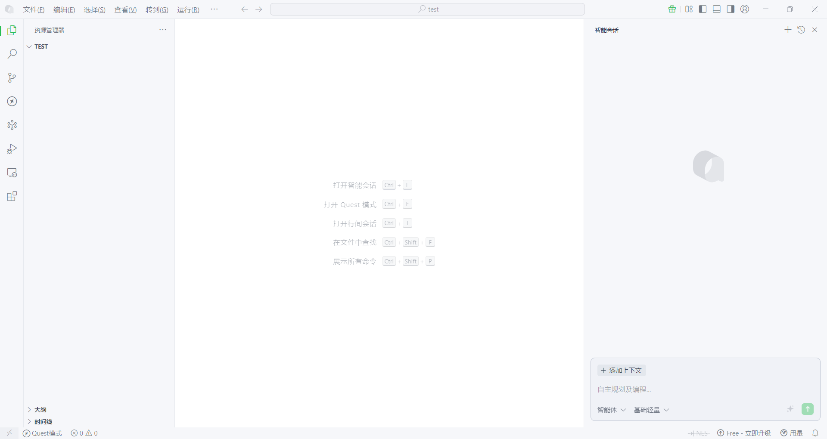
Task: Click the application logo icon at top left
Action: [9, 9]
